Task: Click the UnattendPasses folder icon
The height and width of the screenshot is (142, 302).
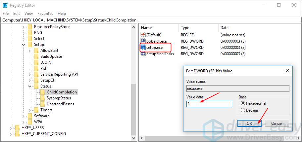Action: point(43,104)
